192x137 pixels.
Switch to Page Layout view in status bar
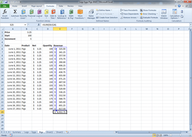pos(157,135)
